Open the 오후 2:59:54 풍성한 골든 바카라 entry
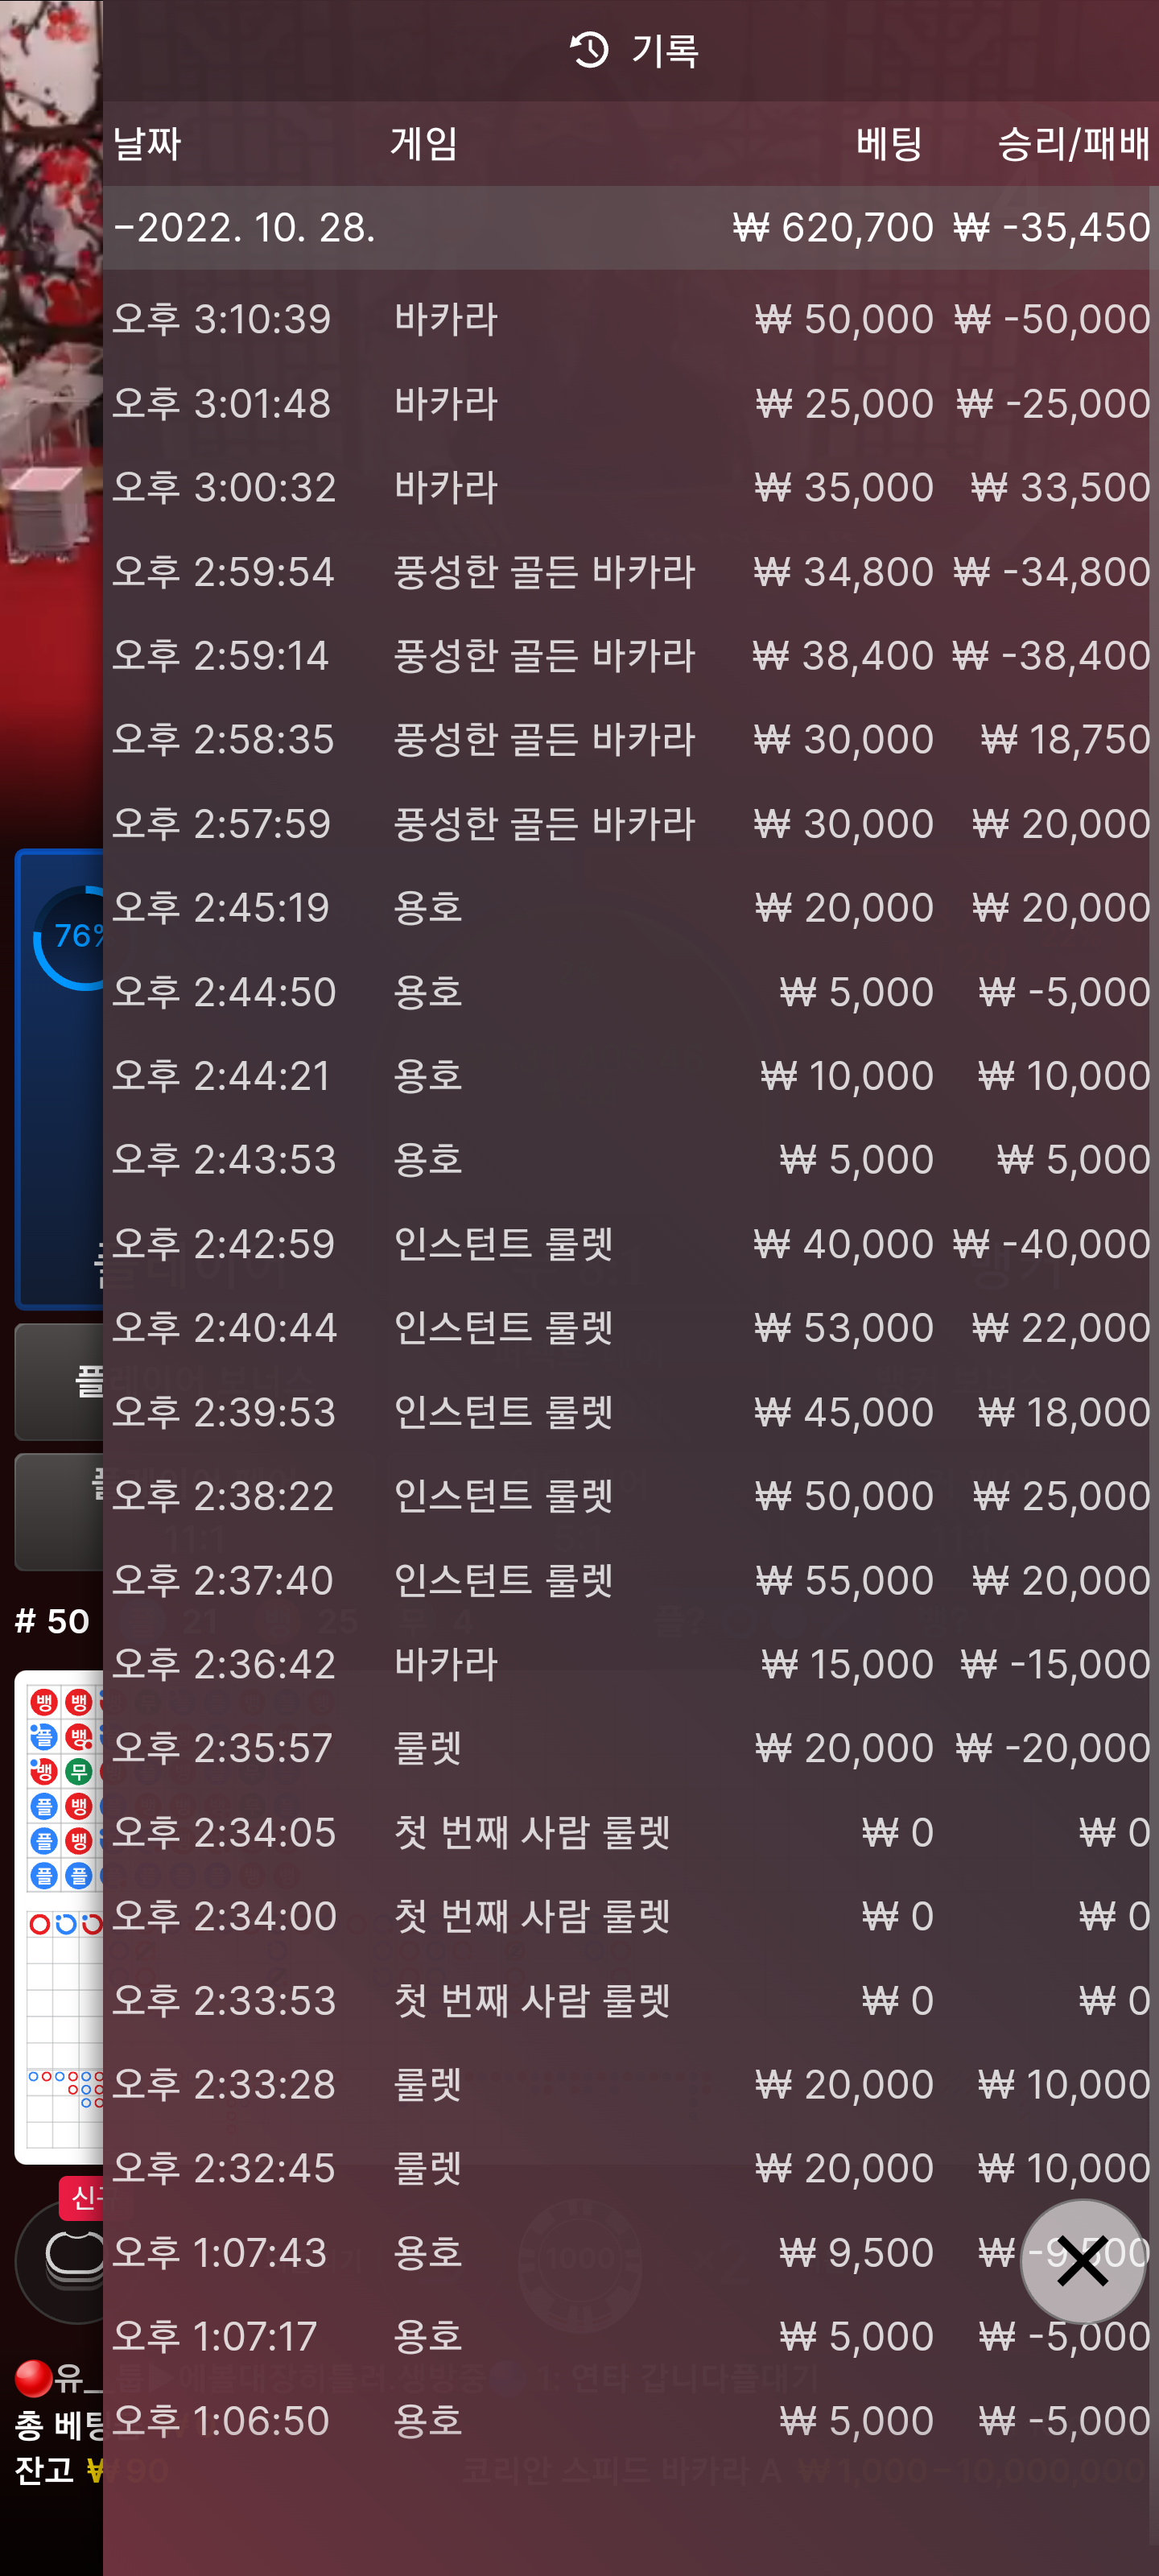The width and height of the screenshot is (1159, 2576). 631,572
